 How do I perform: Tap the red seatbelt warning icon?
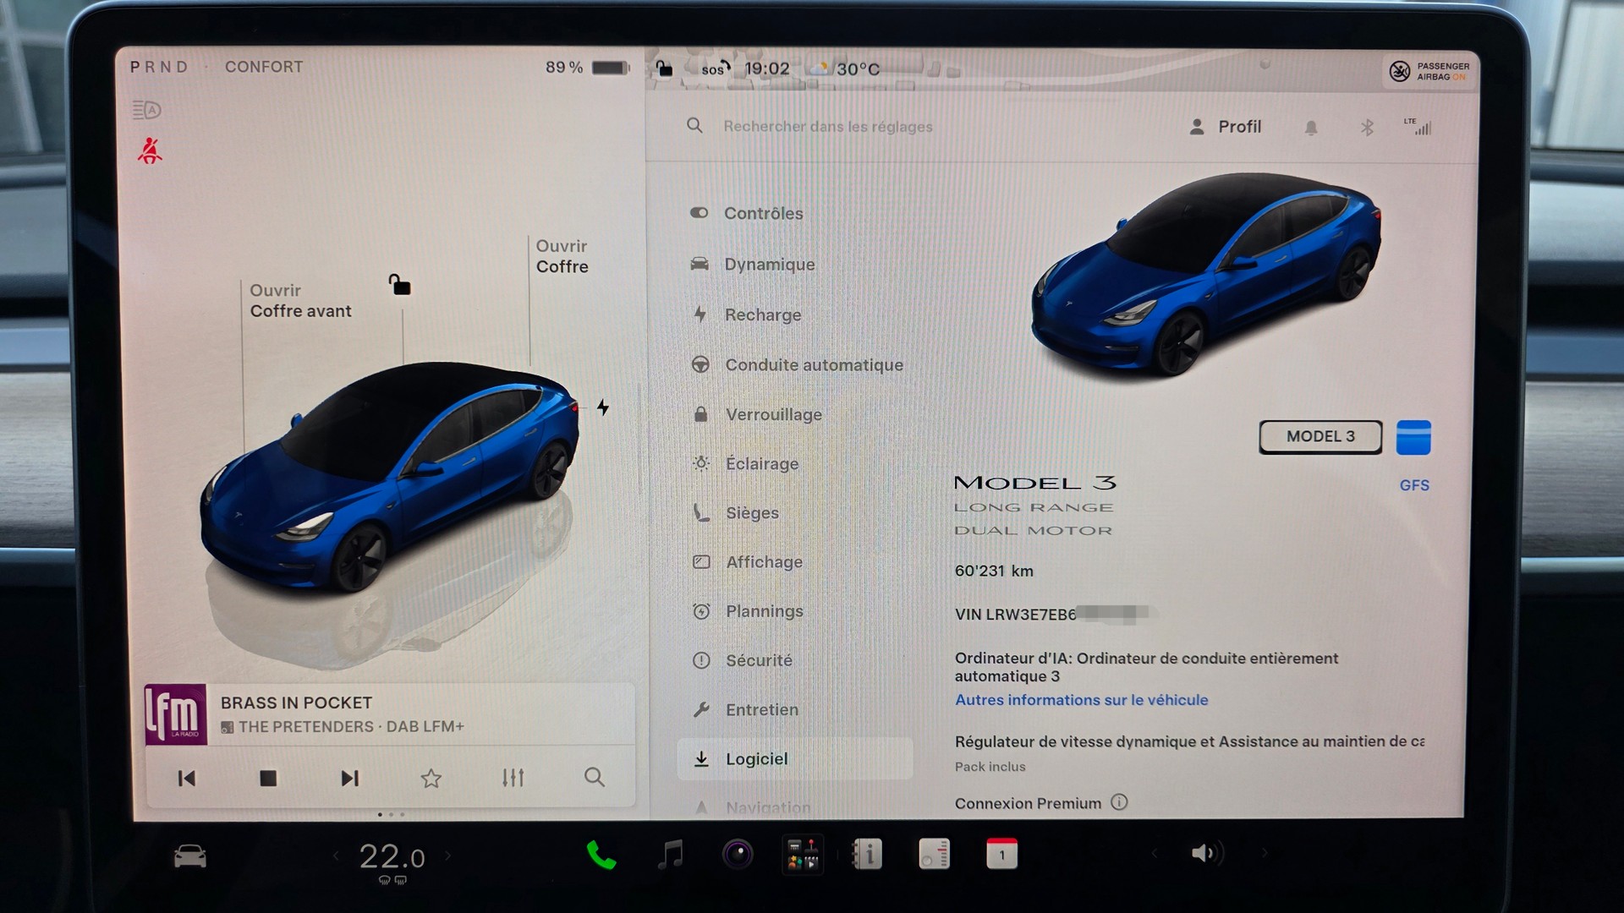pos(150,150)
